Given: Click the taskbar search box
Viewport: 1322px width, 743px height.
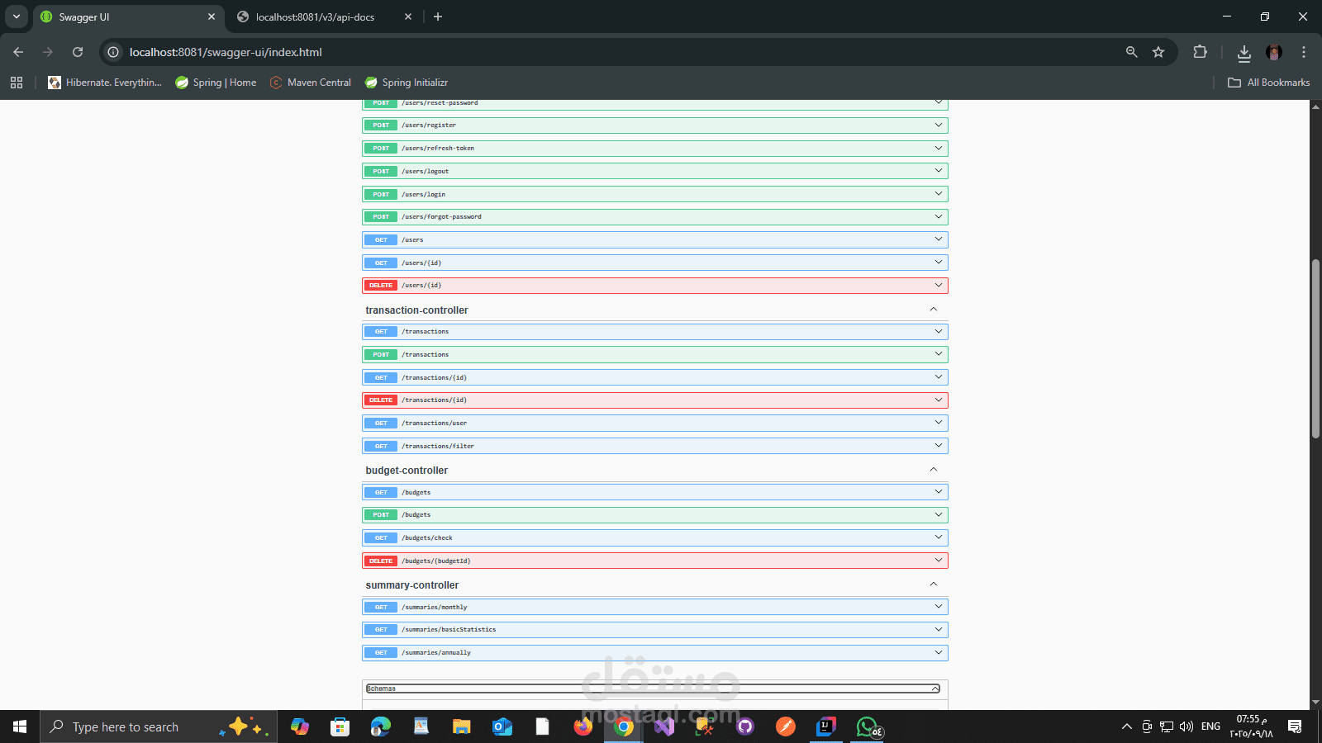Looking at the screenshot, I should click(x=159, y=726).
